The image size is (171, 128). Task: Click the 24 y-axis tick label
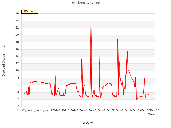pyautogui.click(x=17, y=20)
